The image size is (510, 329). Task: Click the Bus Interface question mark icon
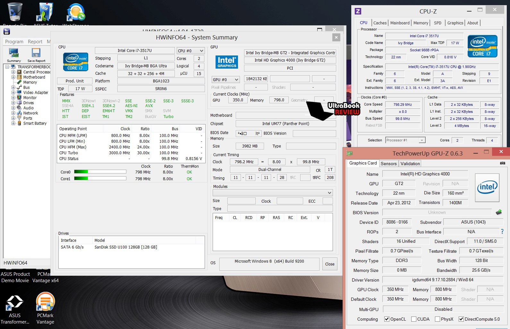502,231
